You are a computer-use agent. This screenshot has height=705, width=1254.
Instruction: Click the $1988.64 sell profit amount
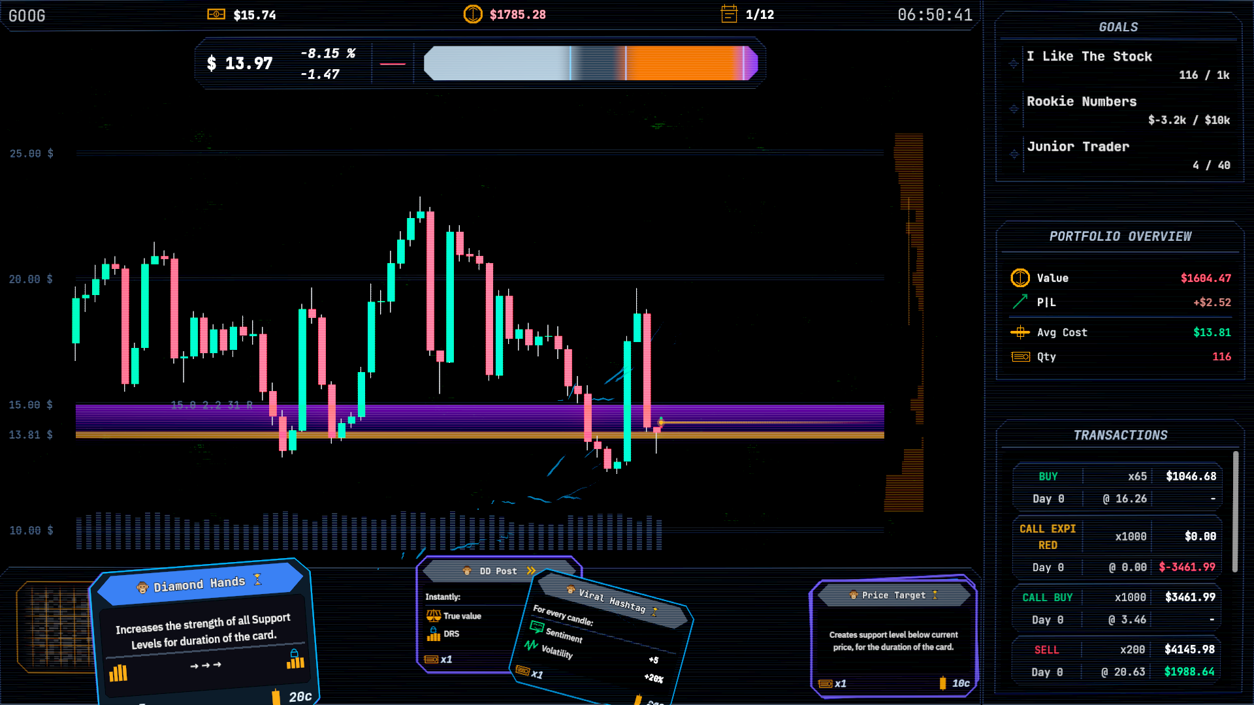[x=1189, y=672]
